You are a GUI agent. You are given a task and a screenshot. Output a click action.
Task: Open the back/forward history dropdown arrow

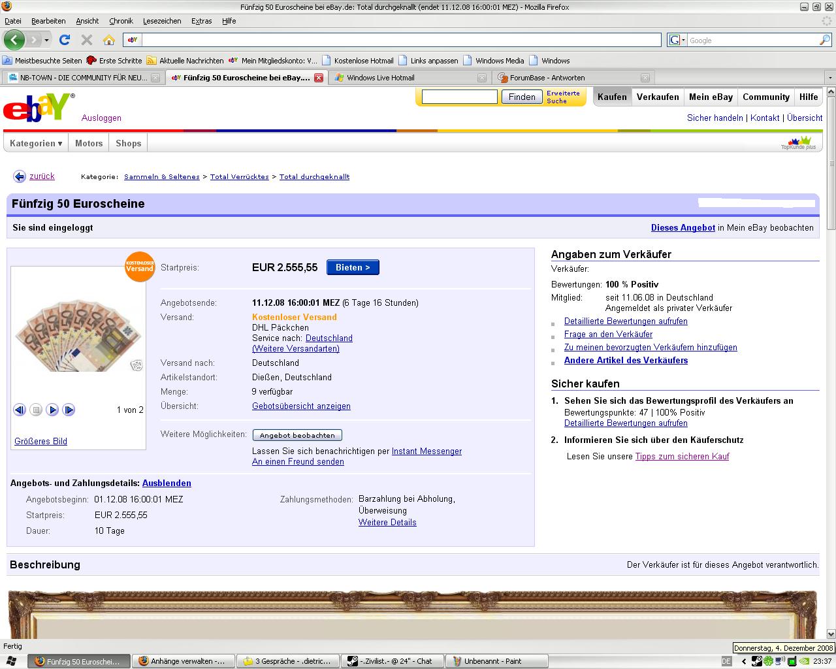(x=47, y=40)
